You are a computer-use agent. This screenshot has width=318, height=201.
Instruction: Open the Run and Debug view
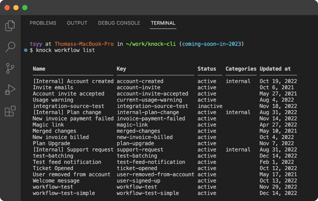point(10,90)
